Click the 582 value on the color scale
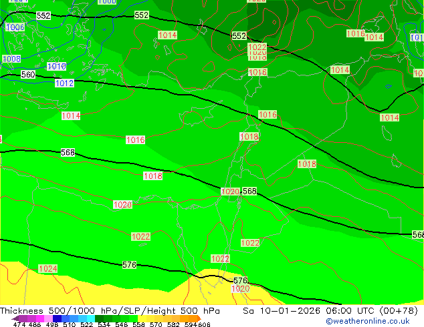 [x=173, y=324]
